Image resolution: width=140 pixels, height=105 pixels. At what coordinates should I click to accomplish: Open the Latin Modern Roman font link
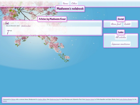126,99
